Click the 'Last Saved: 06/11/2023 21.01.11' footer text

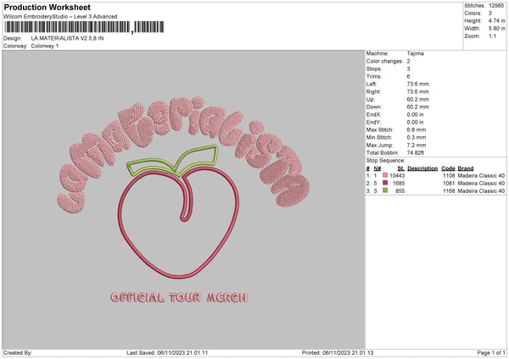pos(167,352)
